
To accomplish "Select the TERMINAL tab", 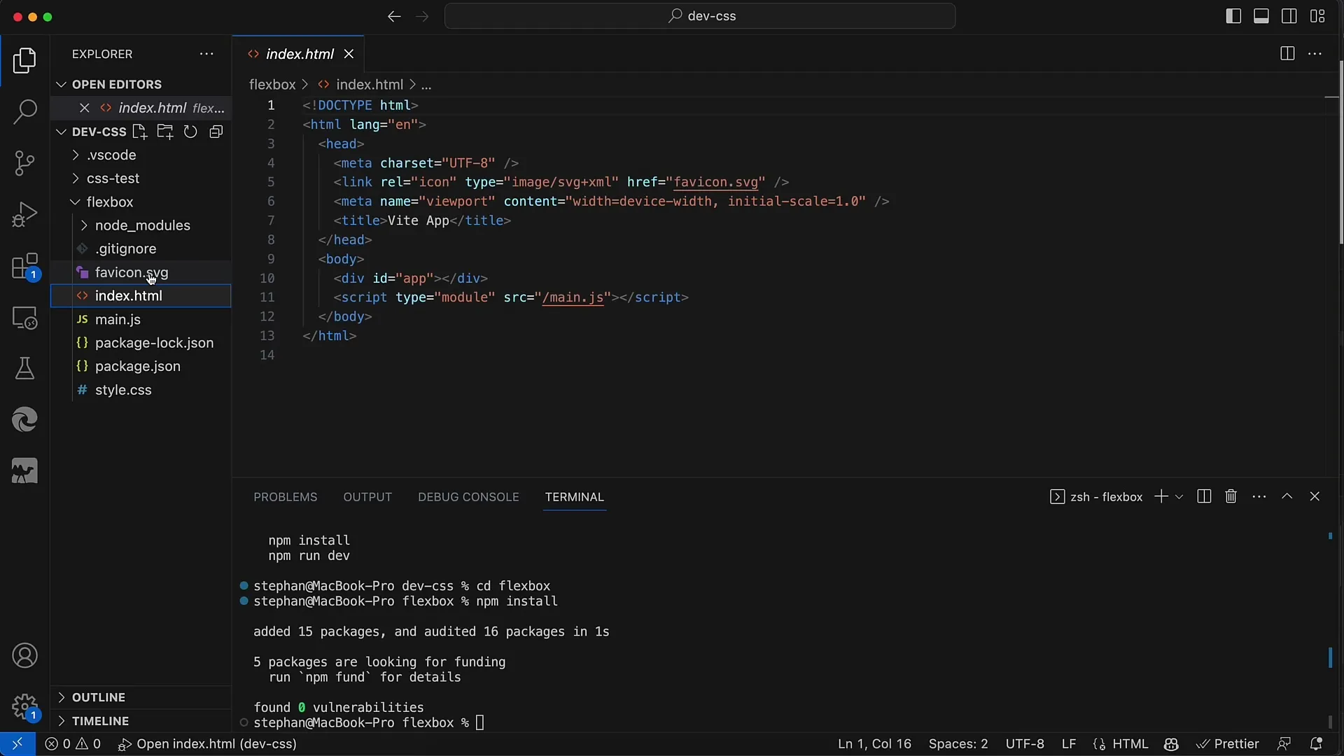I will pyautogui.click(x=574, y=497).
